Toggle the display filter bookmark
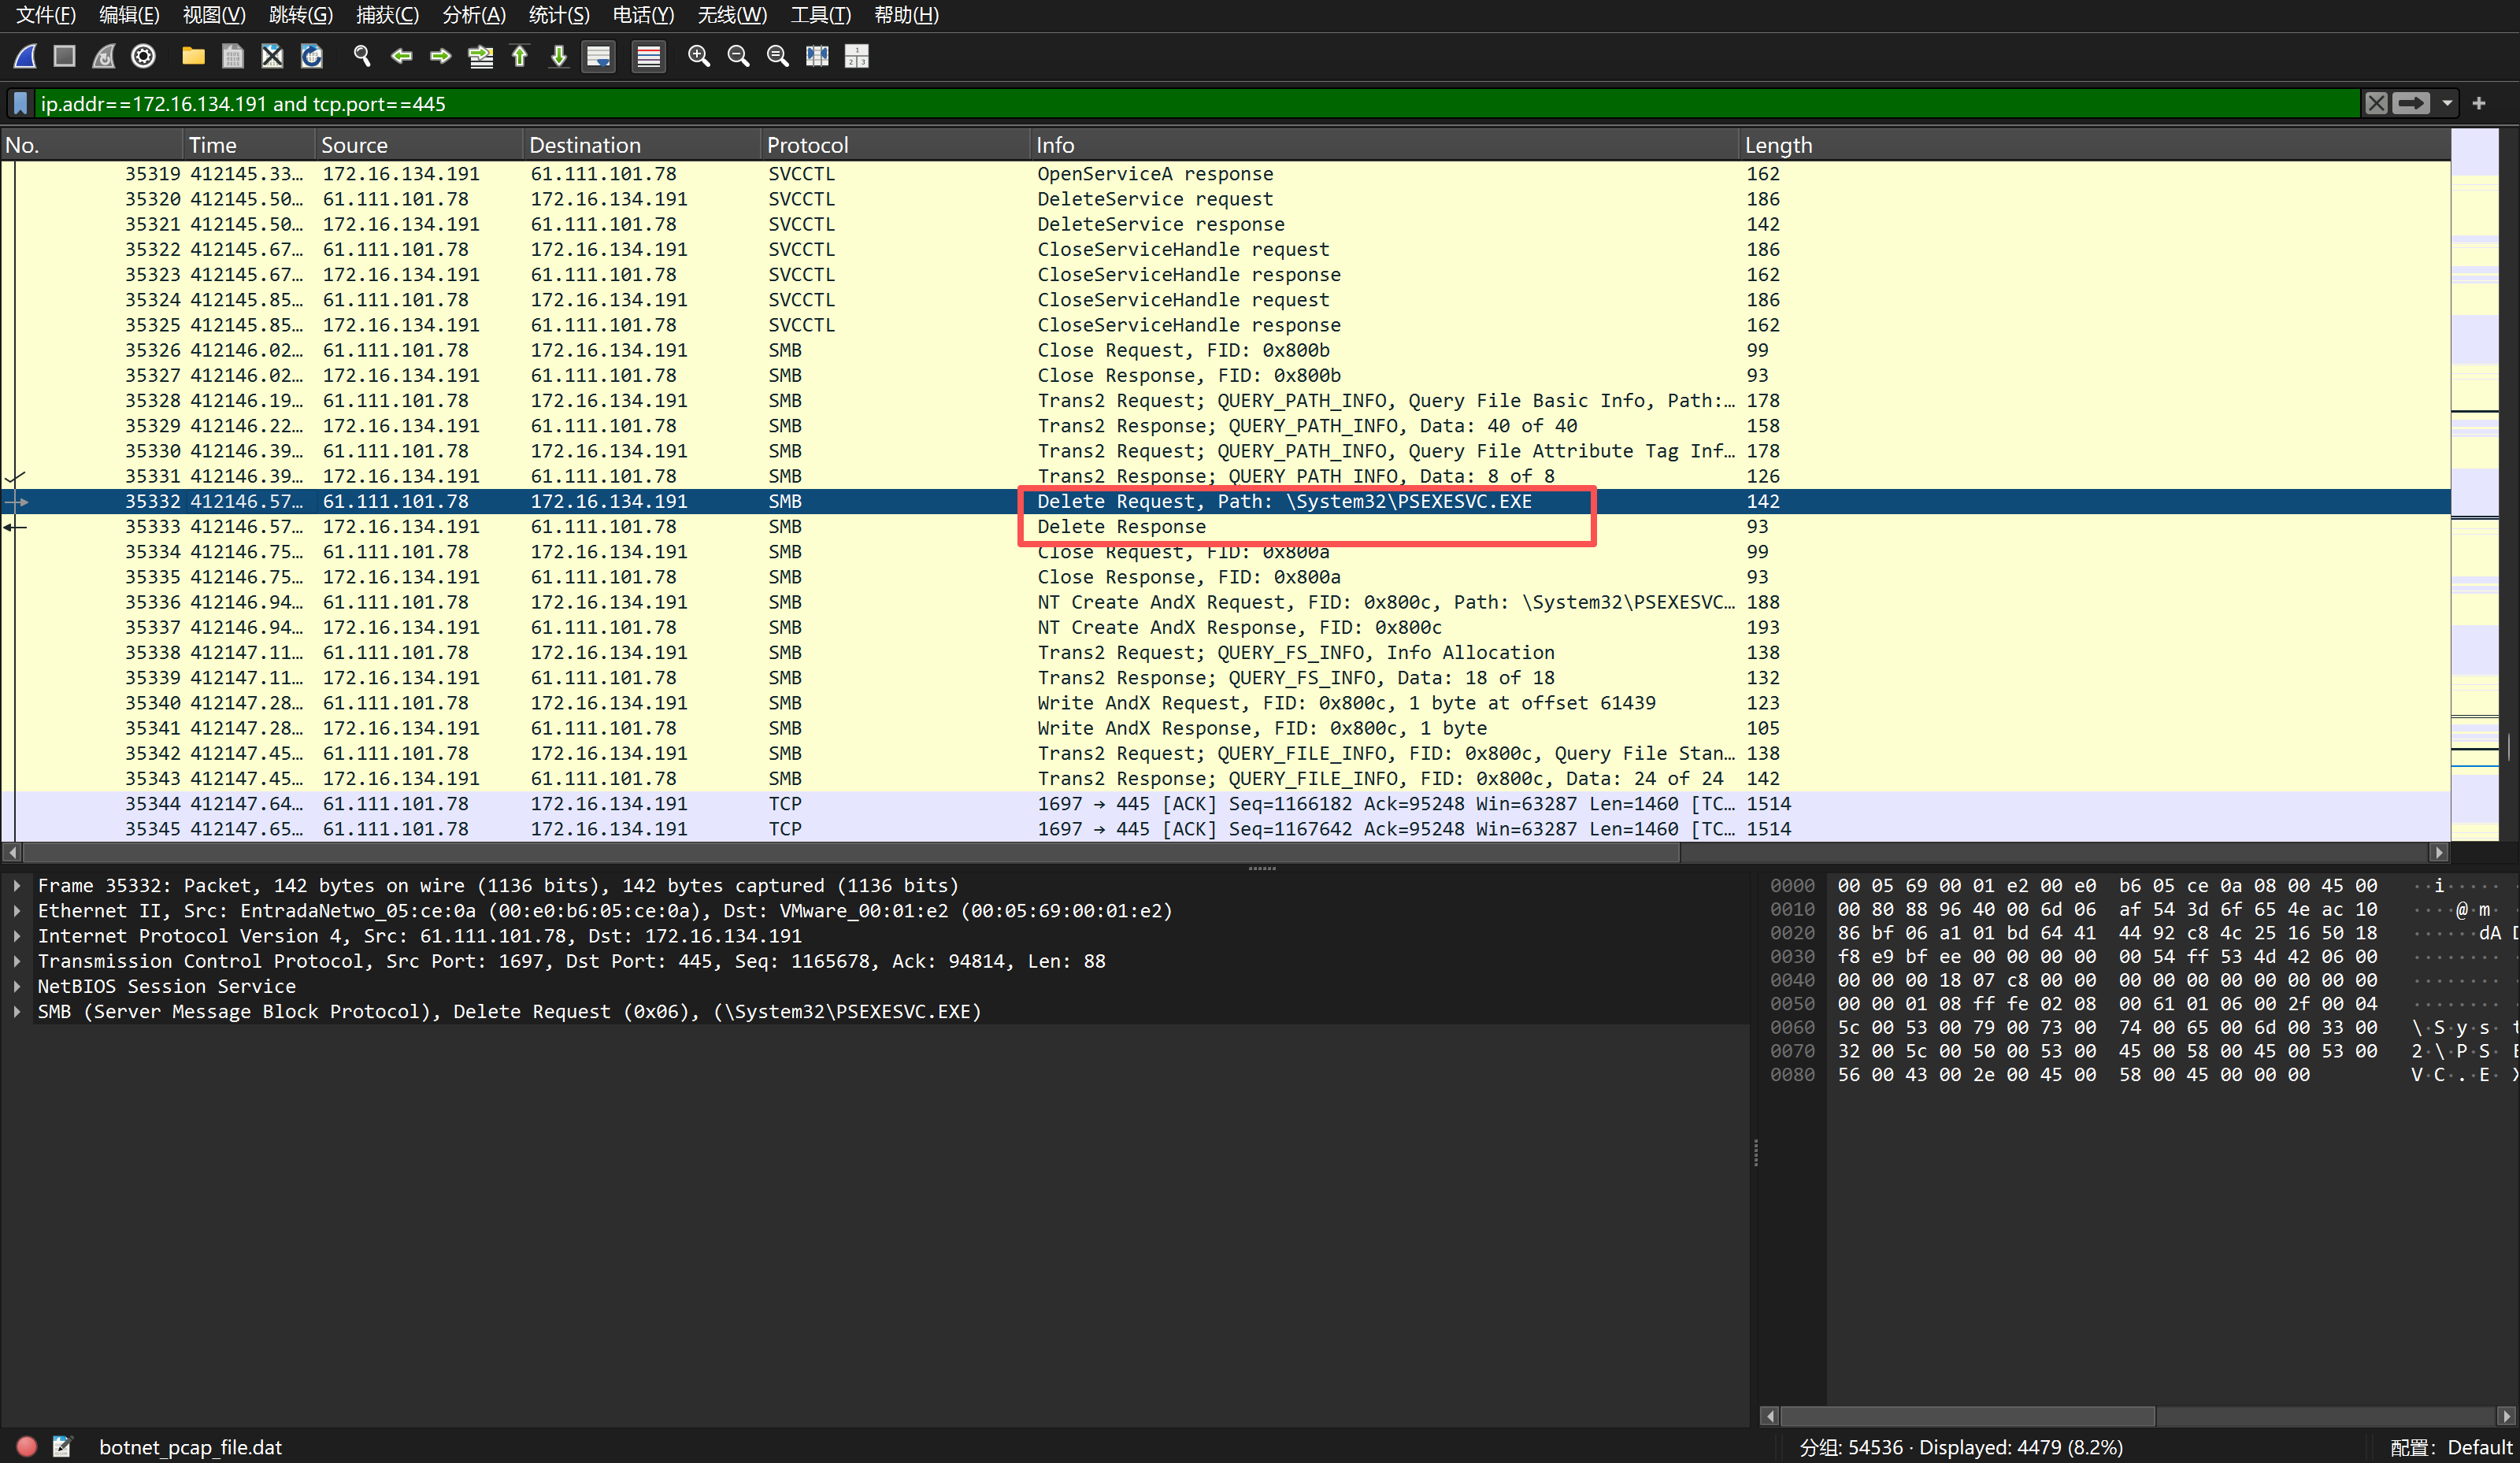Viewport: 2520px width, 1463px height. 20,103
